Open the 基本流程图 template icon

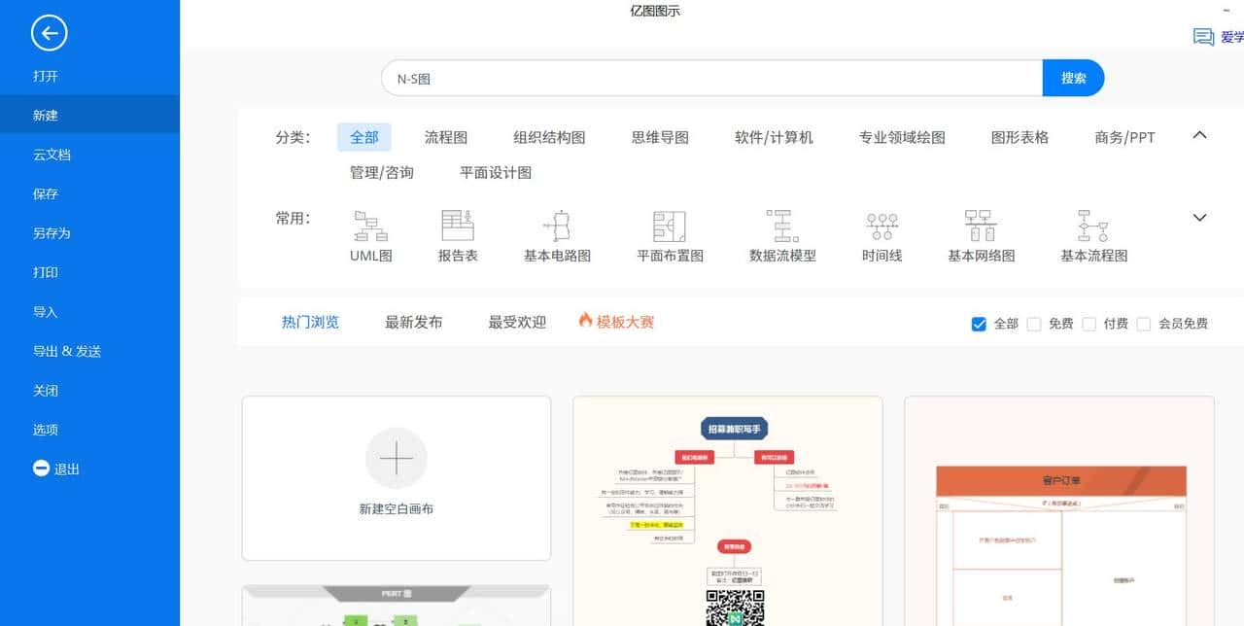click(1090, 233)
